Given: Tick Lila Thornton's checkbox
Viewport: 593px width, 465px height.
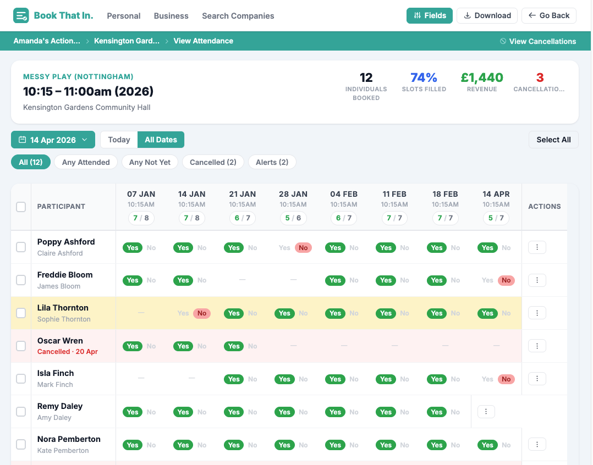Looking at the screenshot, I should (21, 313).
